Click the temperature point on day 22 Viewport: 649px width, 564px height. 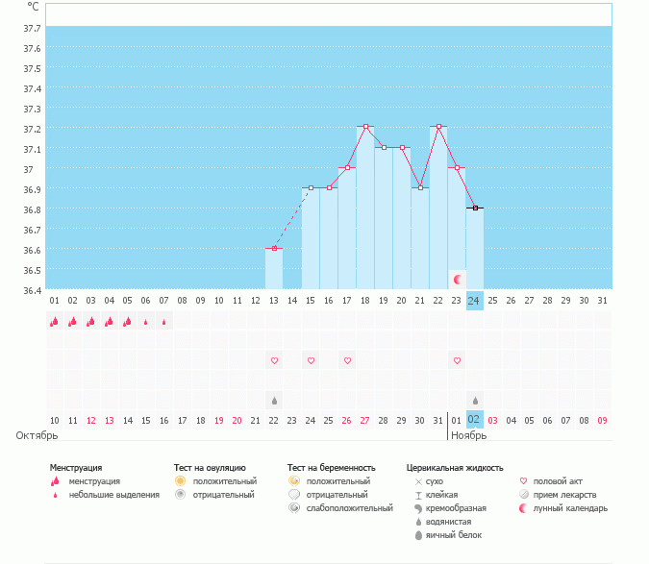438,127
